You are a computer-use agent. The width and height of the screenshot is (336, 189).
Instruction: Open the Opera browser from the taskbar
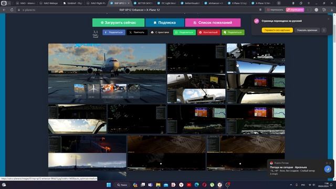point(204,185)
